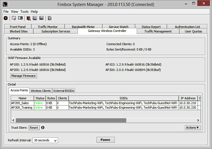Open the Tools menu
This screenshot has width=212, height=149.
click(24, 11)
